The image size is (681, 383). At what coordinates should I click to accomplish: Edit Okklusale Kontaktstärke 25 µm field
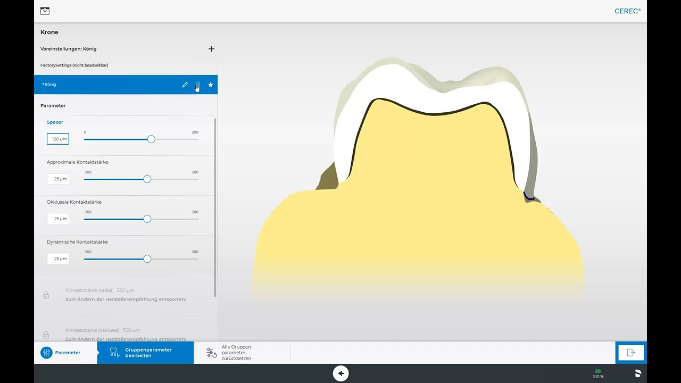click(x=58, y=219)
